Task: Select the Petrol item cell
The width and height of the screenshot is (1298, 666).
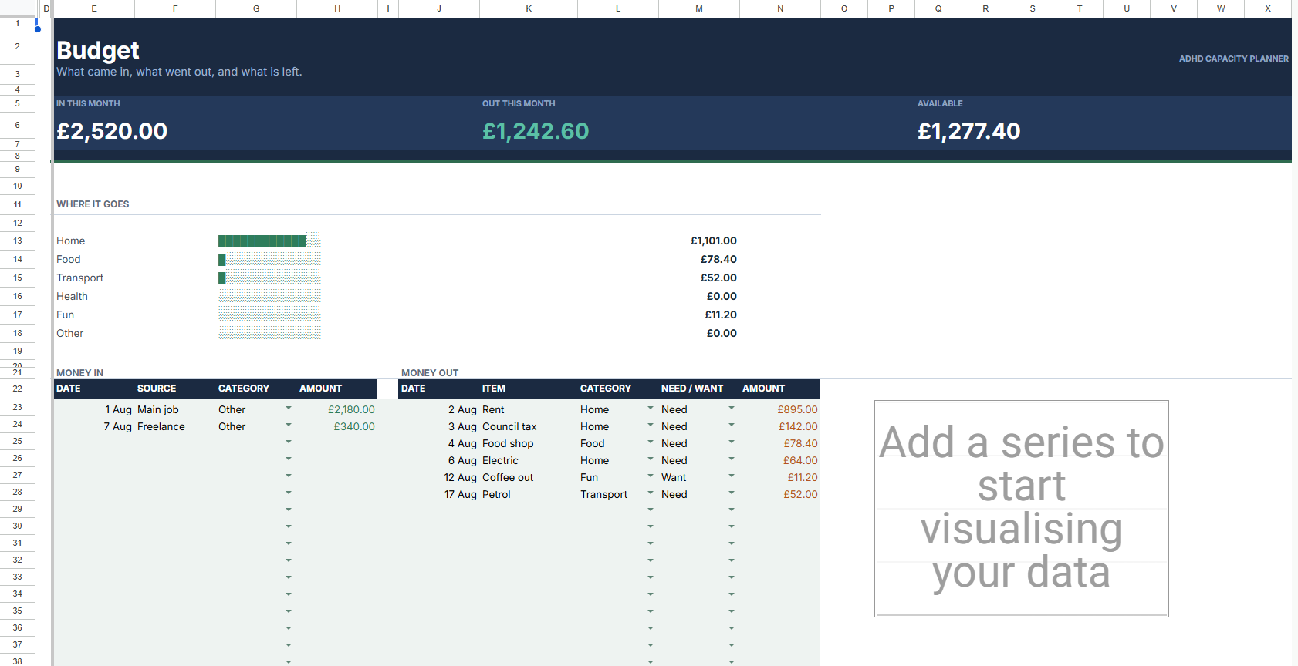Action: (529, 494)
